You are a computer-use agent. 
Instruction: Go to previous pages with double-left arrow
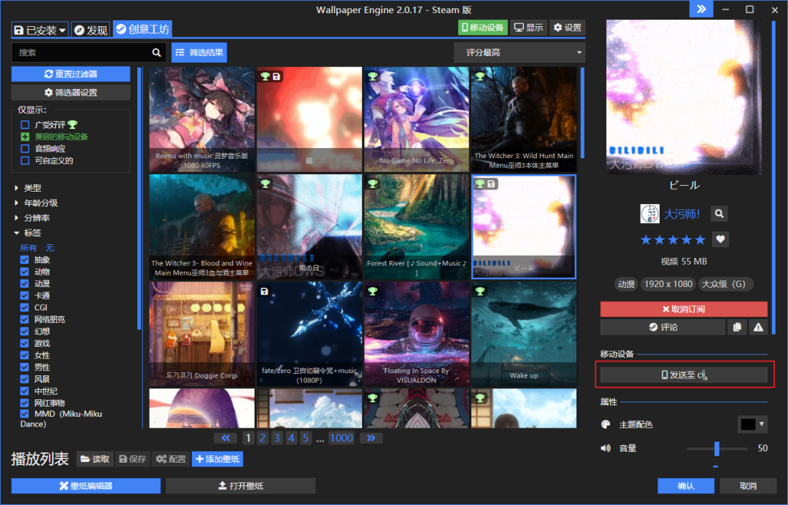click(225, 438)
